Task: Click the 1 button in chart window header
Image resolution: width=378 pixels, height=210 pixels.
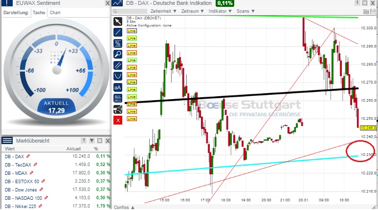Action: tap(357, 3)
